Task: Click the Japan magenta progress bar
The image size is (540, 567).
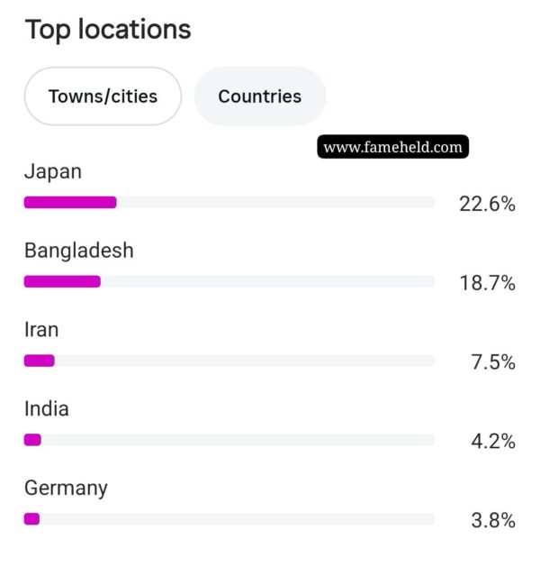Action: (70, 203)
